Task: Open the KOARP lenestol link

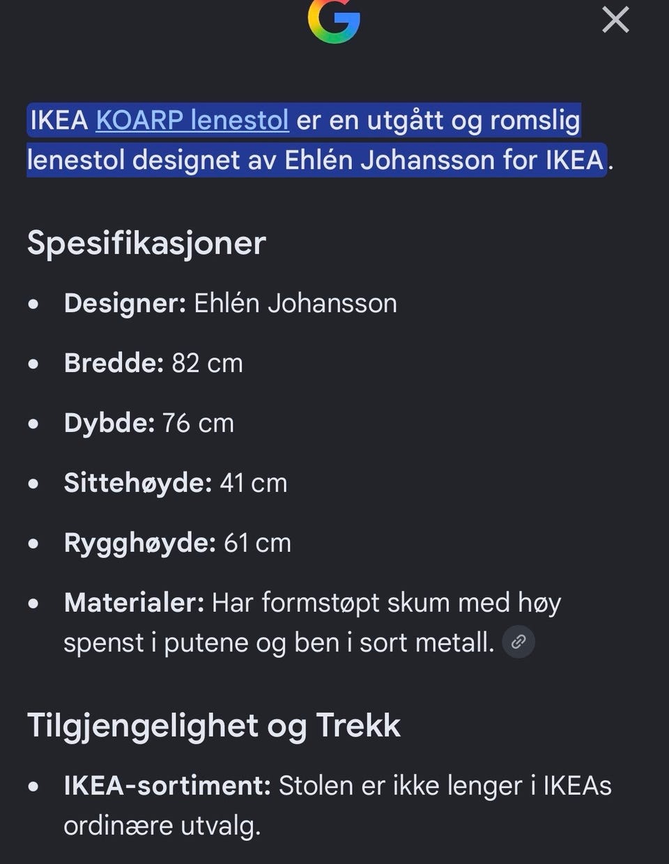Action: point(192,120)
